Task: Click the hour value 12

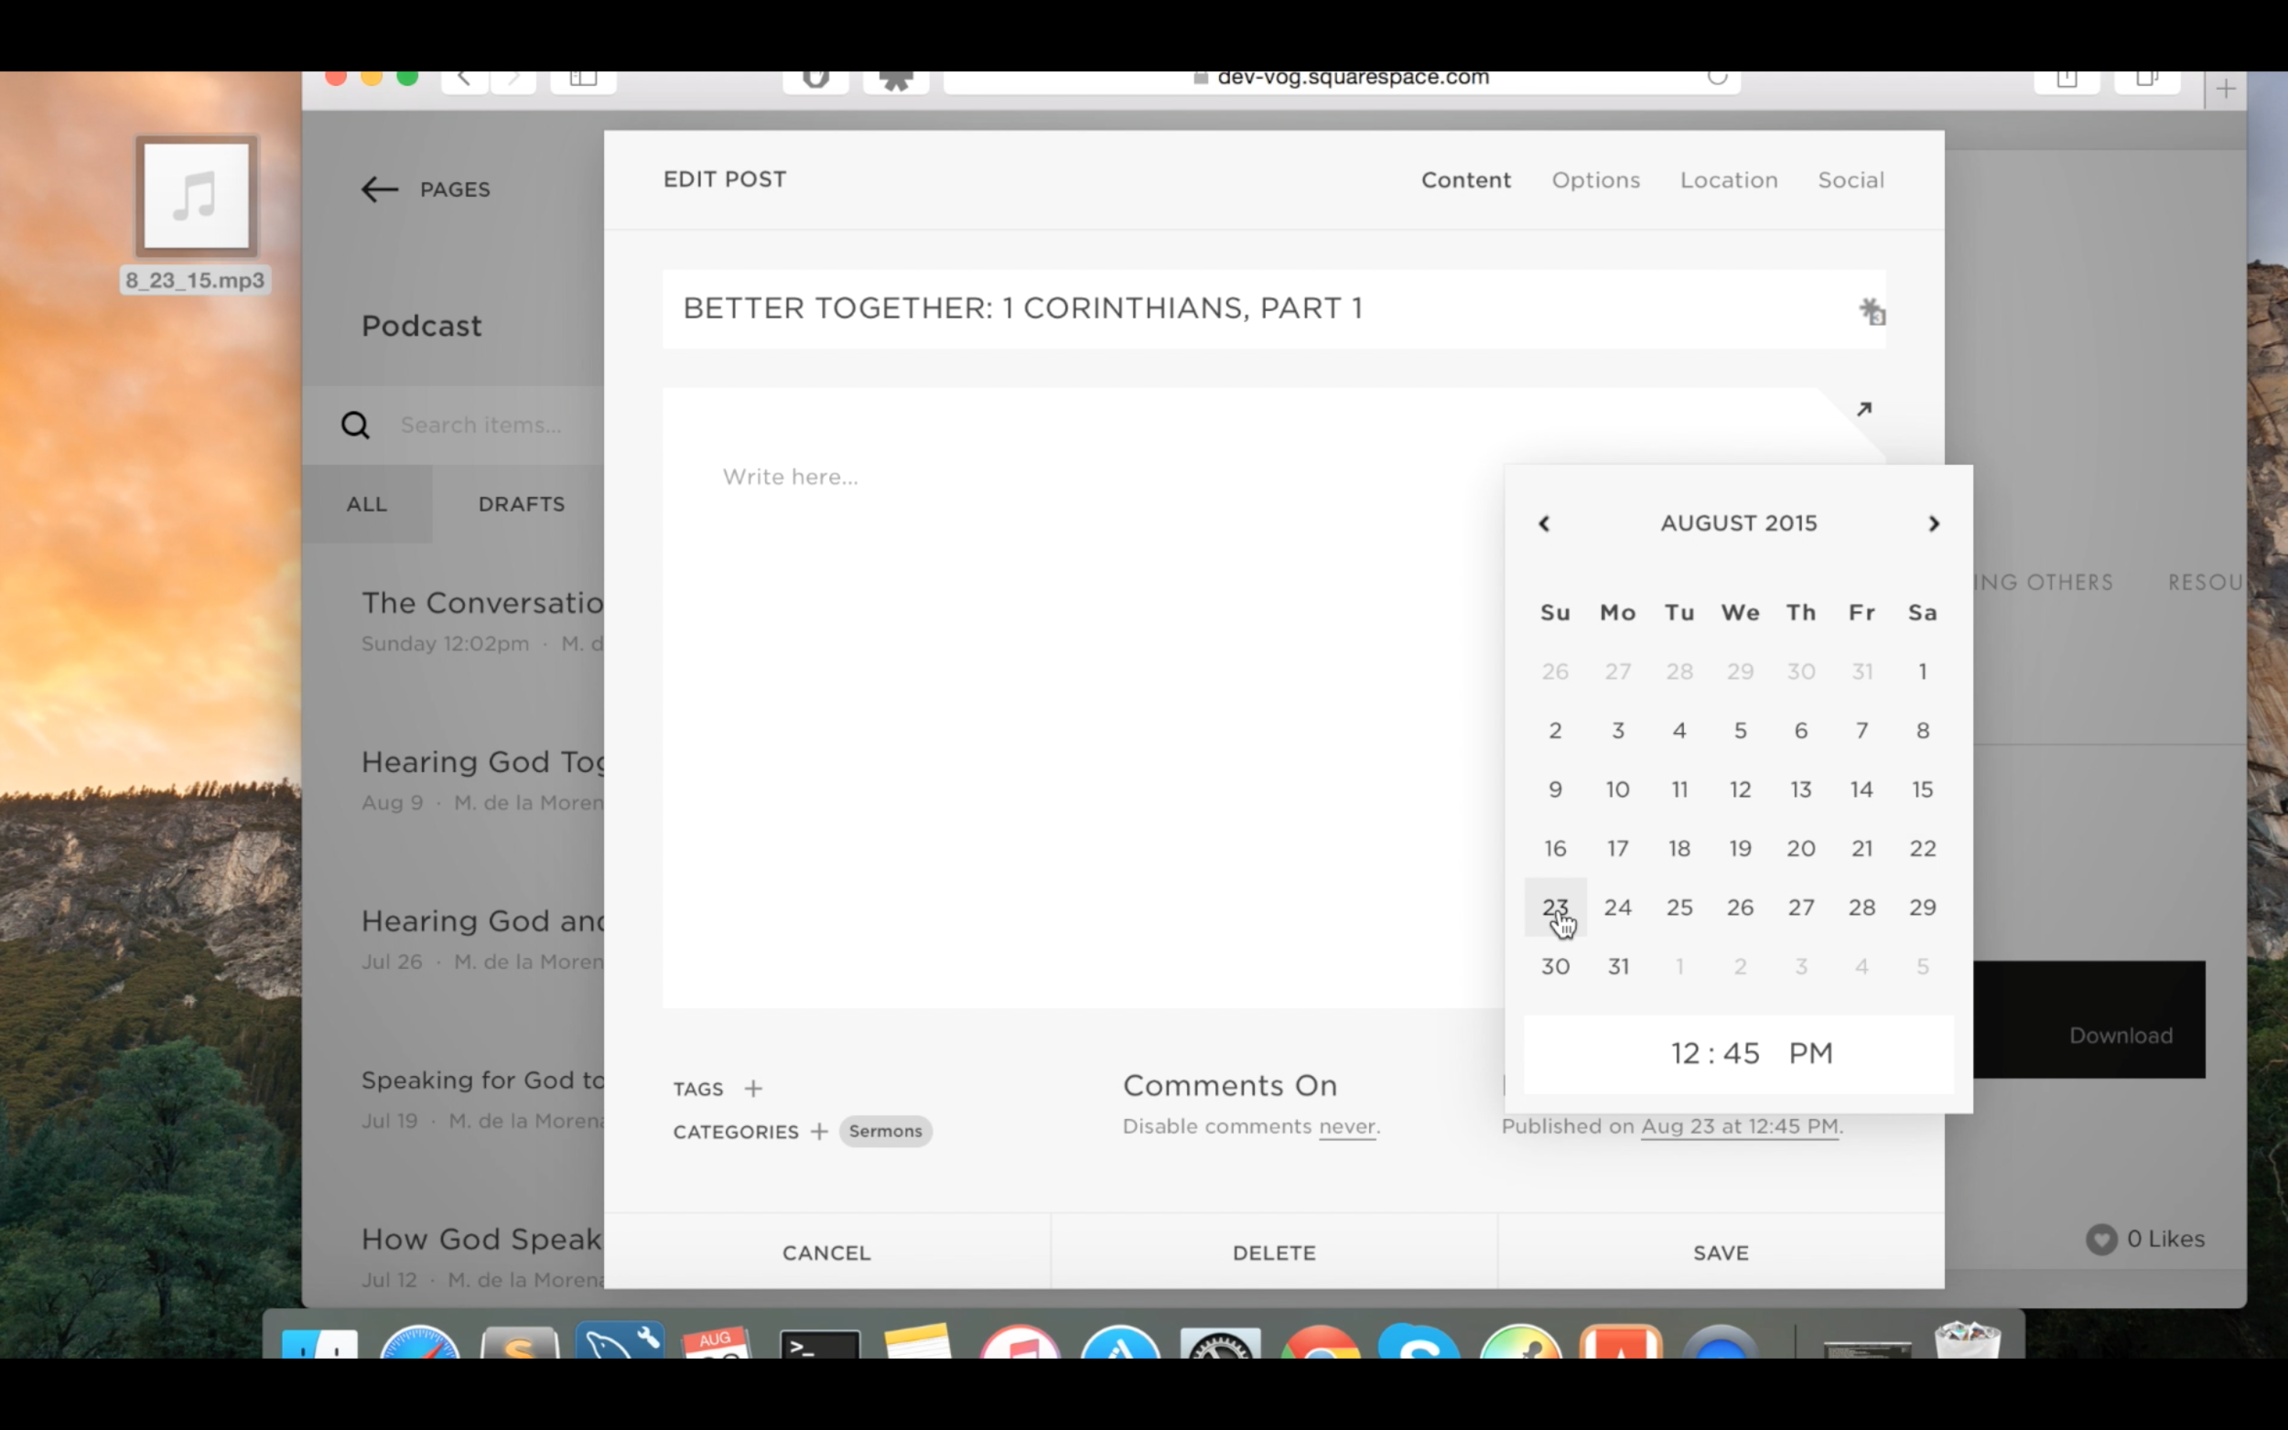Action: coord(1686,1054)
